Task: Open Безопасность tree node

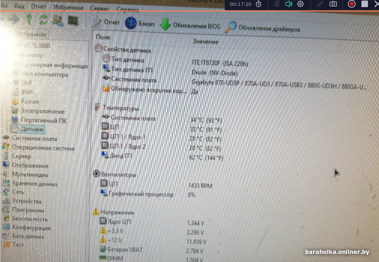Action: pos(26,219)
